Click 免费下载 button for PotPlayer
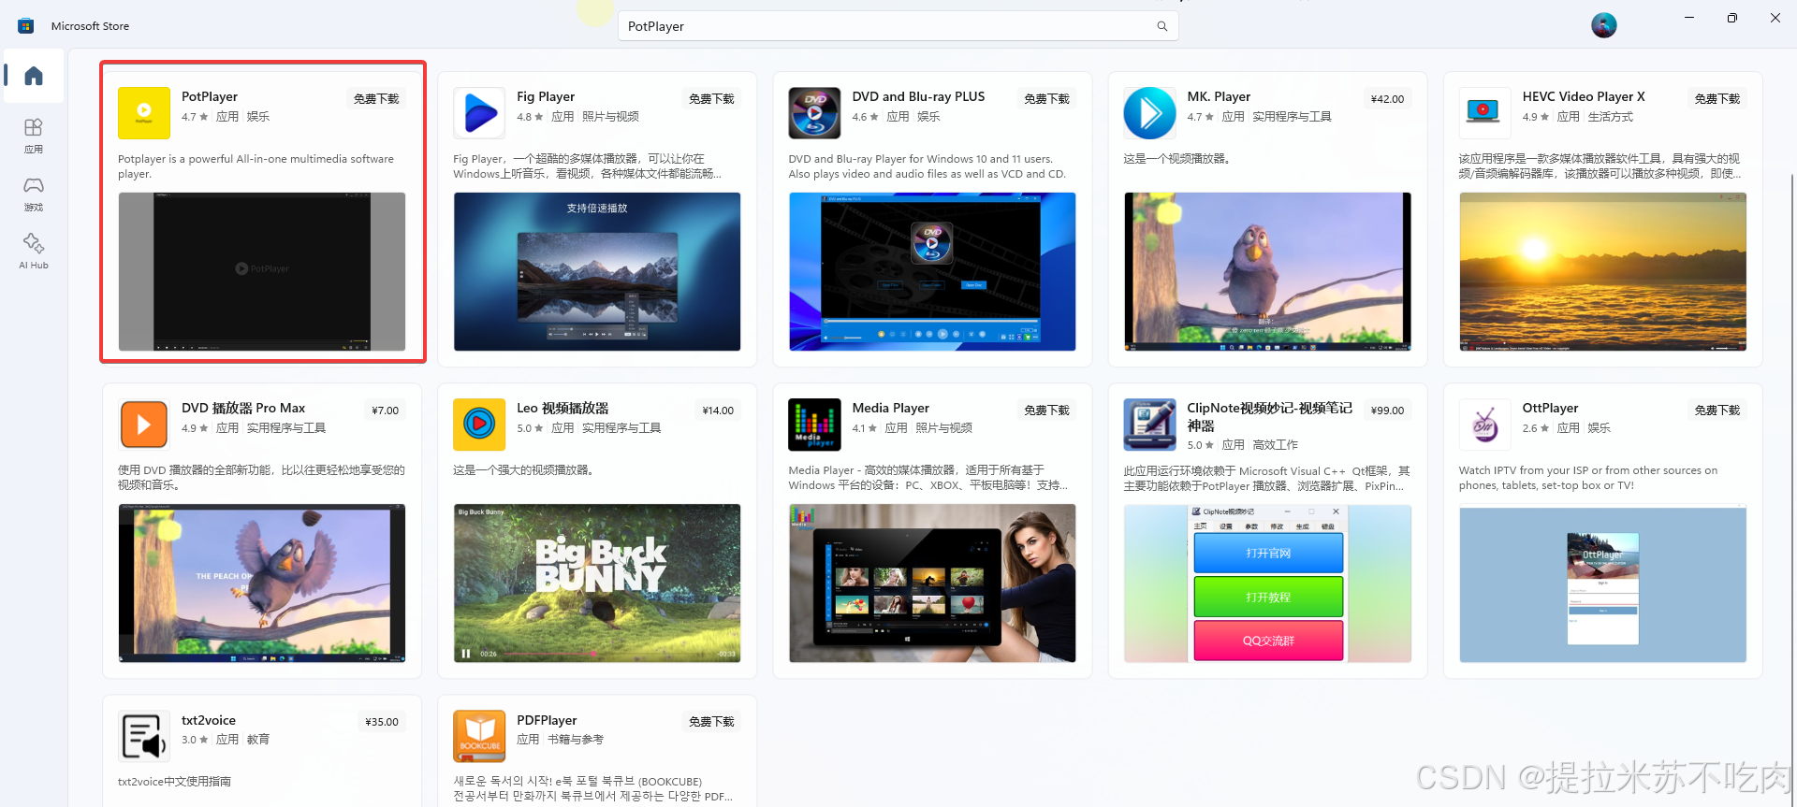Viewport: 1797px width, 807px height. coord(376,99)
